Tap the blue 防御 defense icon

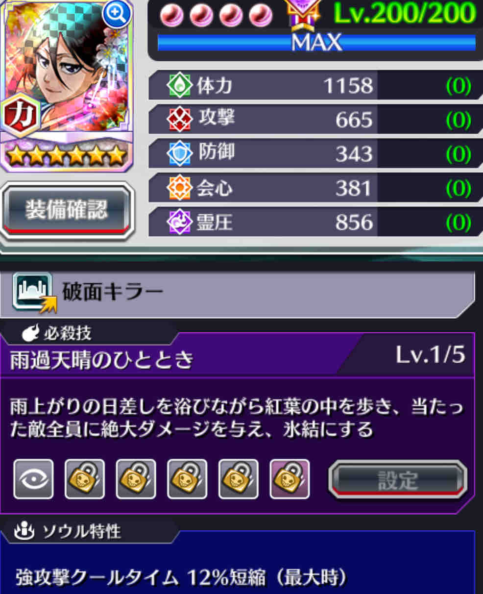point(179,153)
